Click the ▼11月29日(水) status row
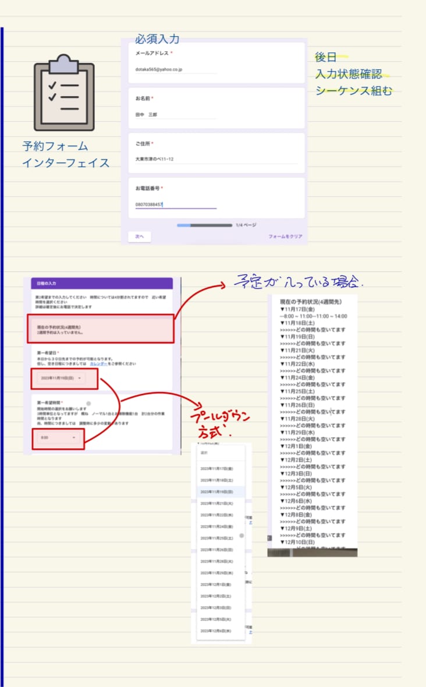 [x=297, y=433]
